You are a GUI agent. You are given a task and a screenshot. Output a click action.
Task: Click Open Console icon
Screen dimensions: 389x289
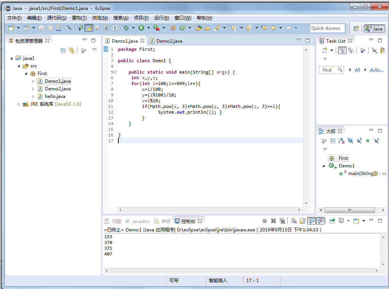(356, 221)
